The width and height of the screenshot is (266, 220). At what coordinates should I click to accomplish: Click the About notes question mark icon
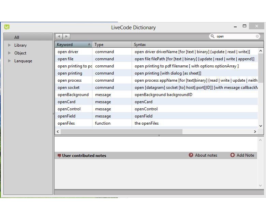pos(191,155)
